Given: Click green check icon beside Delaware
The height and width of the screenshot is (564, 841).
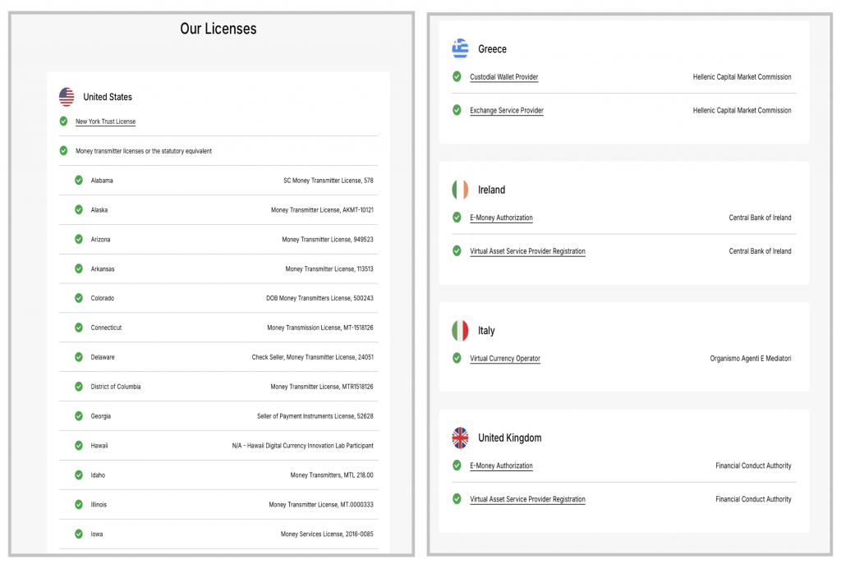Looking at the screenshot, I should pos(79,357).
